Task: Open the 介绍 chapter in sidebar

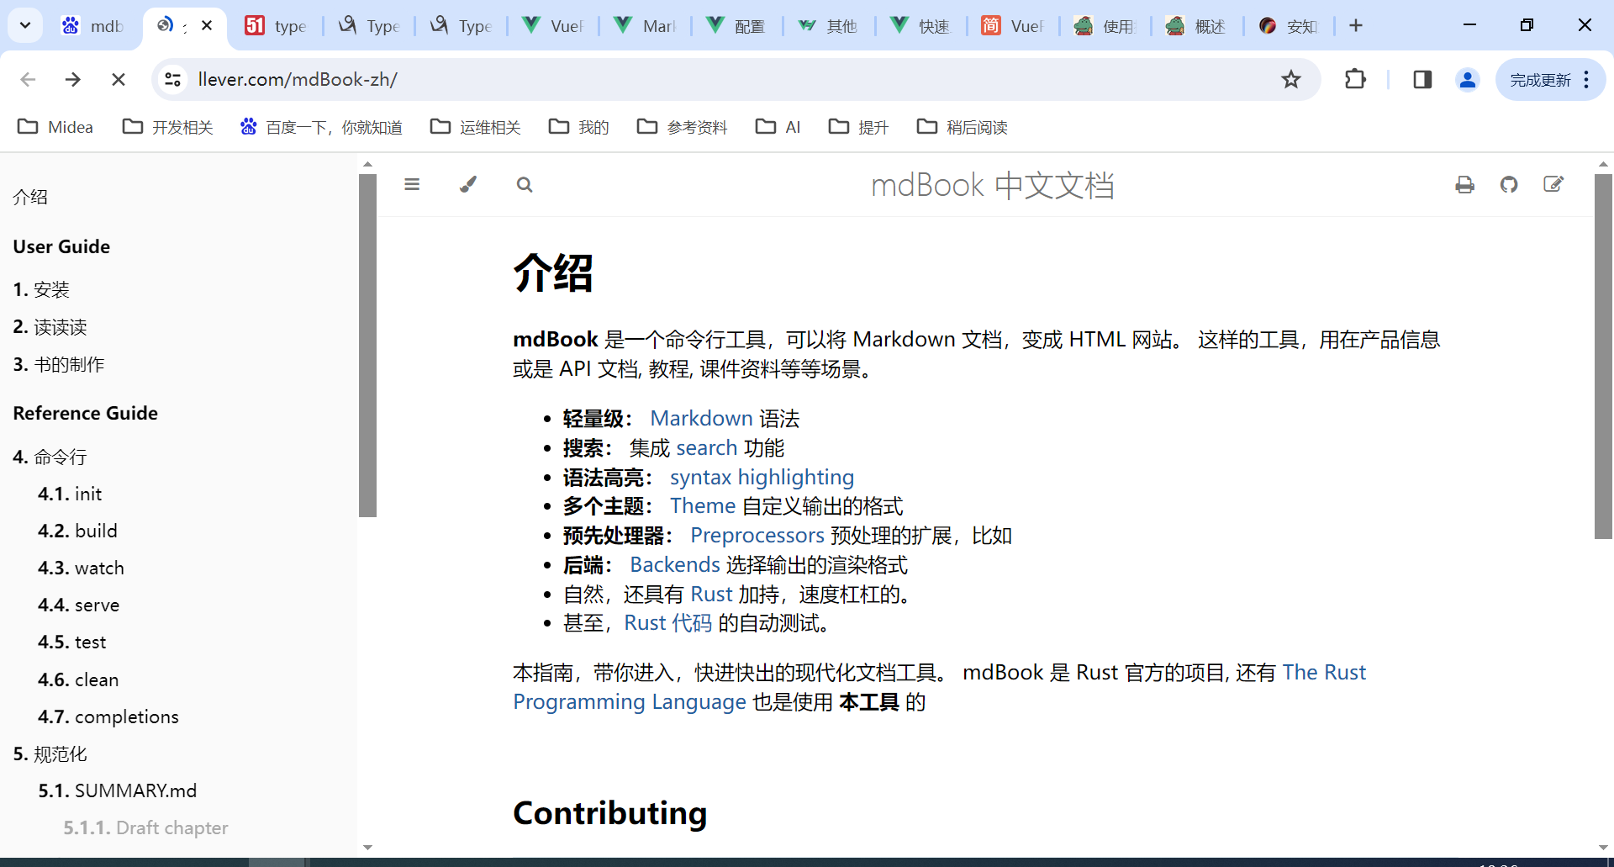Action: click(x=30, y=197)
